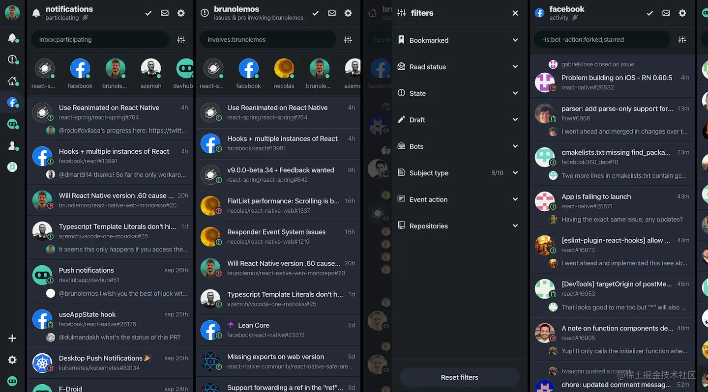Open useAppState hook notification
Viewport: 708px width, 392px height.
tap(111, 326)
